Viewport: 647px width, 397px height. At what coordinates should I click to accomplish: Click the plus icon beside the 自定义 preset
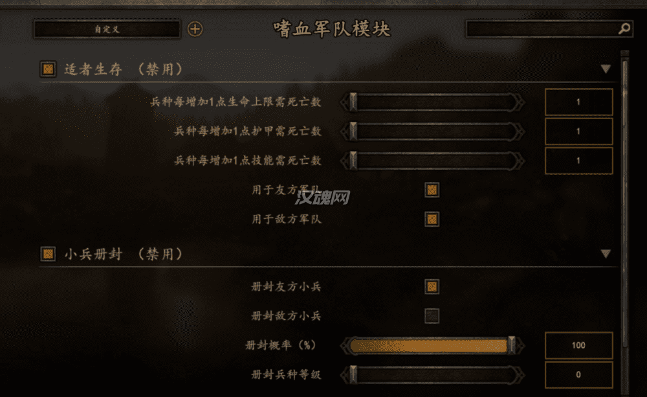point(195,29)
